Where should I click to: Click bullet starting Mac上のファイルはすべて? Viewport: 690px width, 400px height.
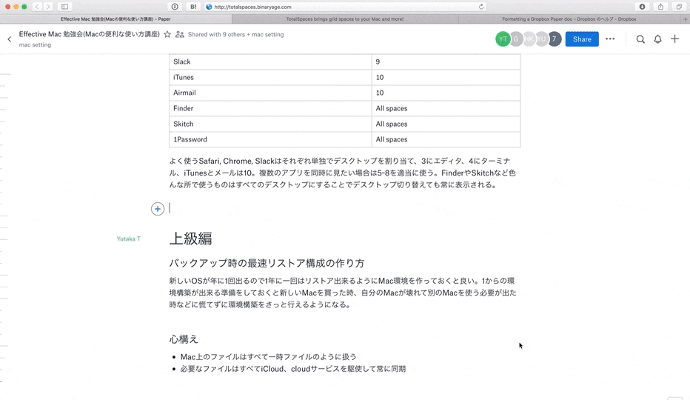coord(269,357)
